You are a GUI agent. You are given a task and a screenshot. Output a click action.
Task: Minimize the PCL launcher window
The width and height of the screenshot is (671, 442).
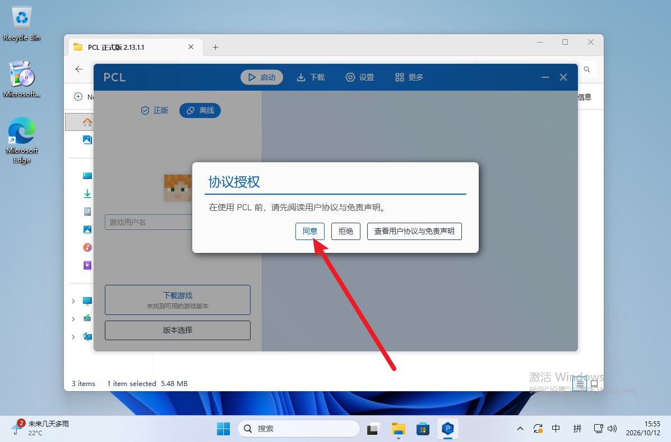point(545,77)
